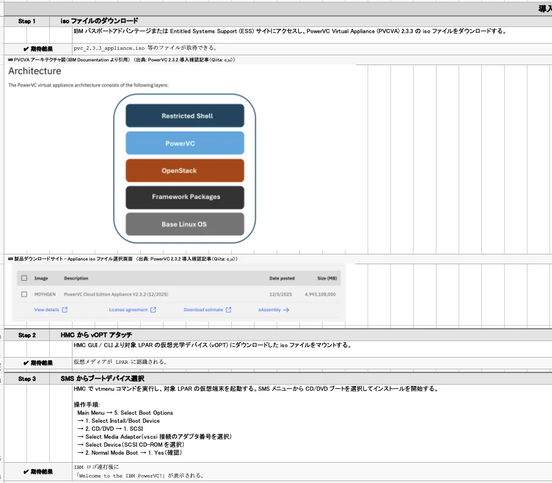
Task: Select the '仮想メディアが LPAR に認識される' cell
Action: point(312,363)
